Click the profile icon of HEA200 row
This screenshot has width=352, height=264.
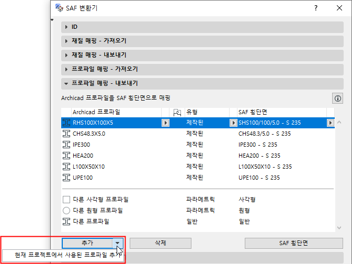(x=66, y=156)
